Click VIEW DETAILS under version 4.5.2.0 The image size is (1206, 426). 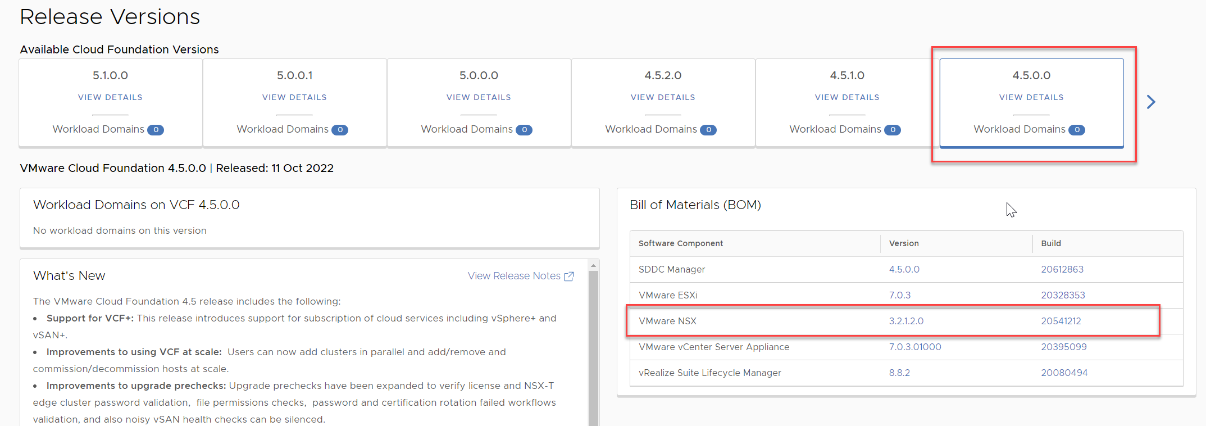(663, 97)
